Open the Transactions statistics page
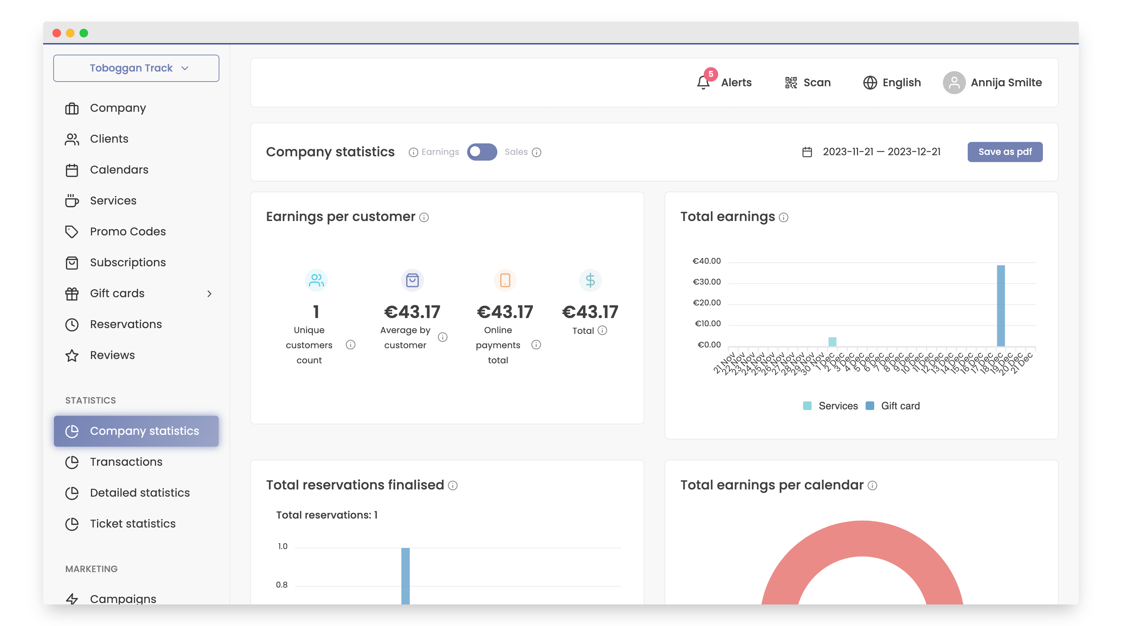 click(126, 462)
